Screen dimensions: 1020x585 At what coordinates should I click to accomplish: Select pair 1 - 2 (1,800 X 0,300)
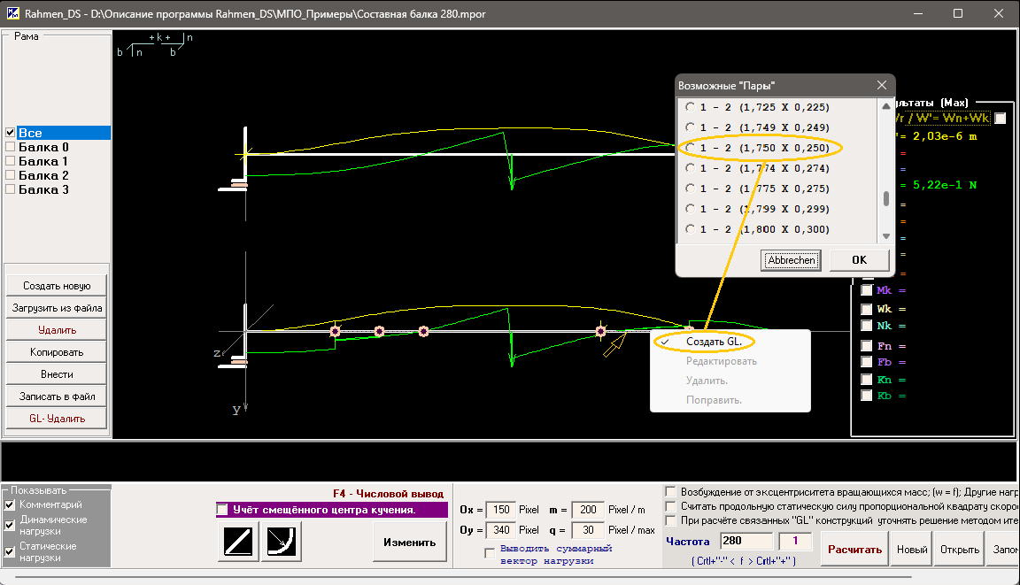point(691,229)
